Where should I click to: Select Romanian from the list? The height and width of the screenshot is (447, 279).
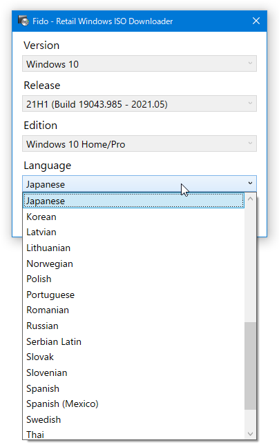click(x=133, y=310)
